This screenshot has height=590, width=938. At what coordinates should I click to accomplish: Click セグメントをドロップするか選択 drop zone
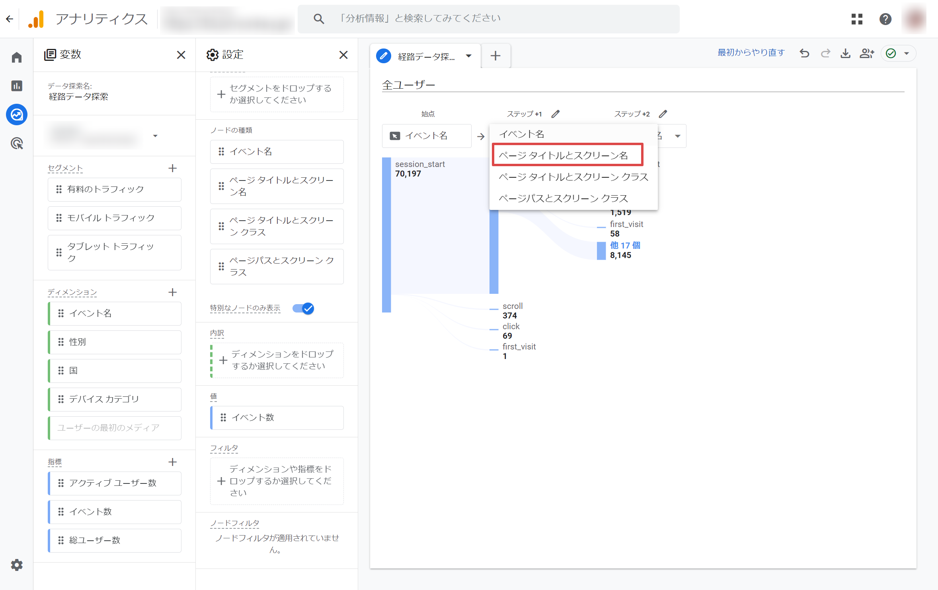(x=277, y=94)
